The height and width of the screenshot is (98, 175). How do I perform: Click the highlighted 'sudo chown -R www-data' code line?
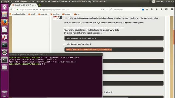coord(89,50)
